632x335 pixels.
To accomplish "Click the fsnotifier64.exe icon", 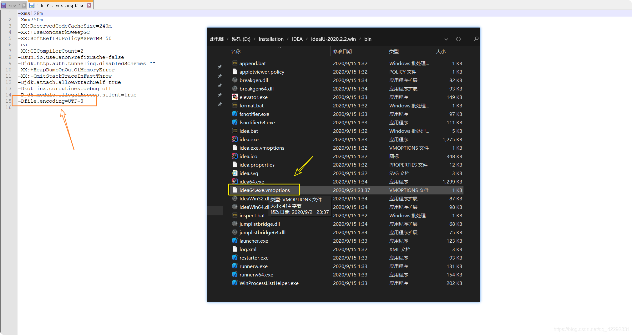I will [235, 122].
